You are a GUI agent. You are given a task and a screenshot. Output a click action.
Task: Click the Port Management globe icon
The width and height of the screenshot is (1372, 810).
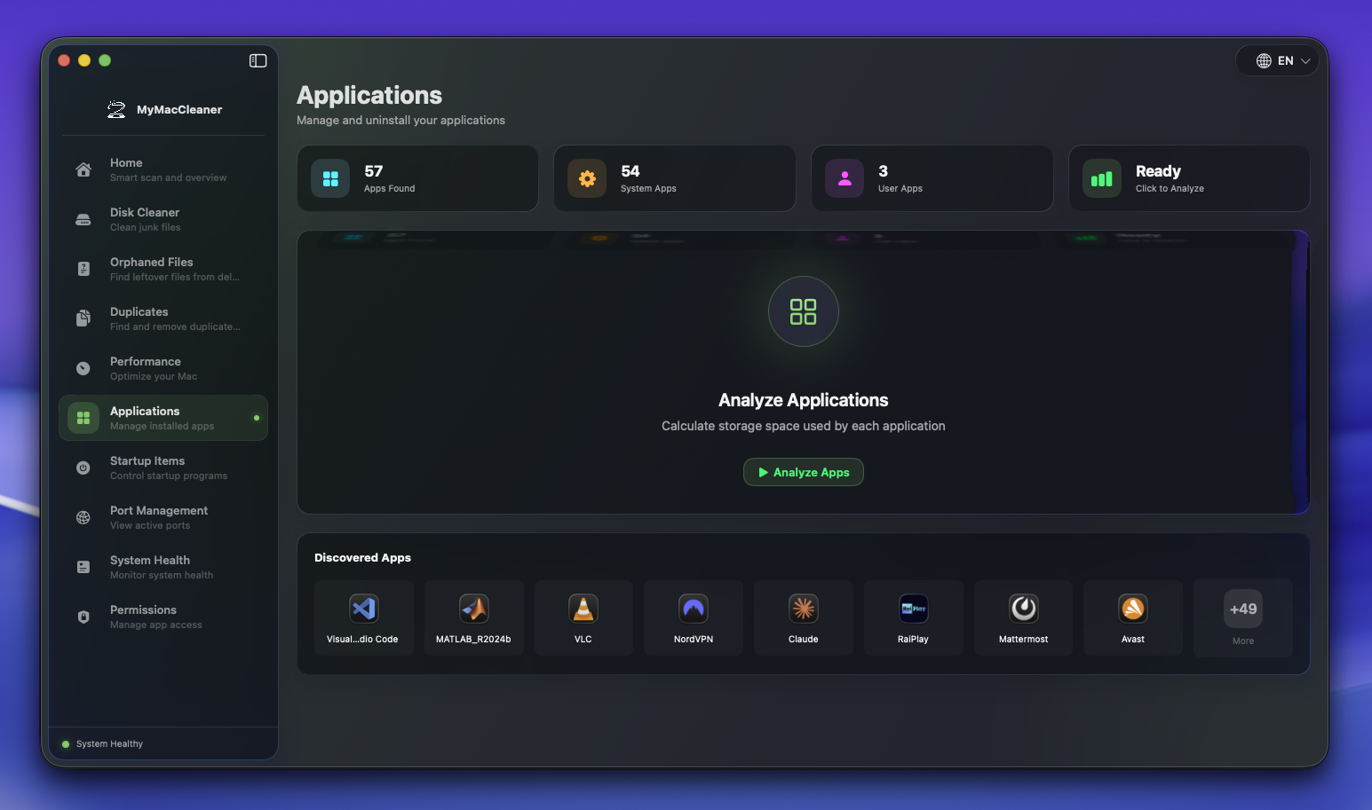83,517
